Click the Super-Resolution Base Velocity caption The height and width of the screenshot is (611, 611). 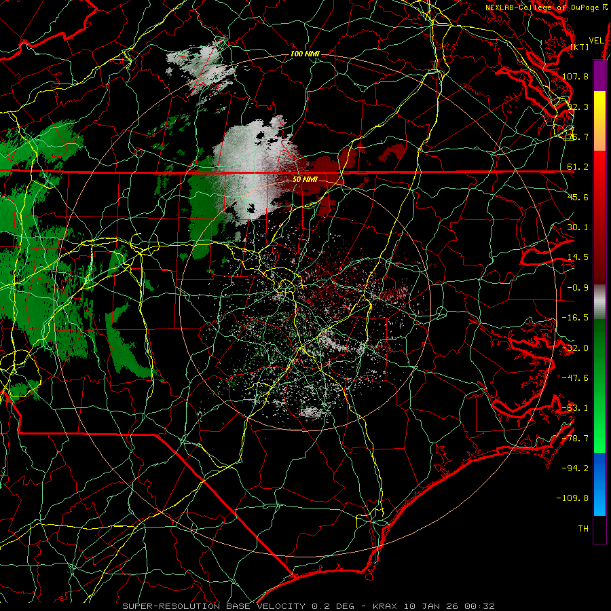(309, 606)
